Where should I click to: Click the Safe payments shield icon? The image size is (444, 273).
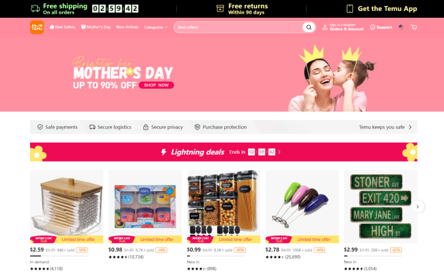40,127
